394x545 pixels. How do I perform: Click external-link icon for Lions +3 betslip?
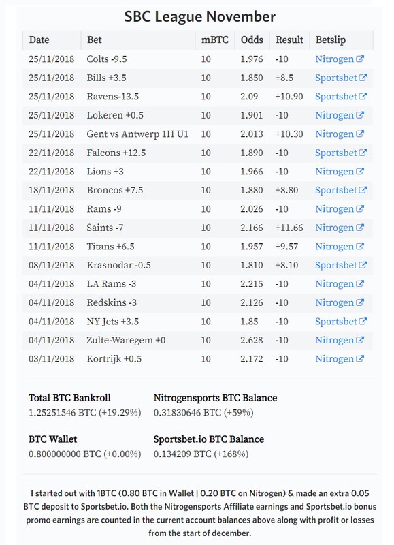click(x=359, y=172)
